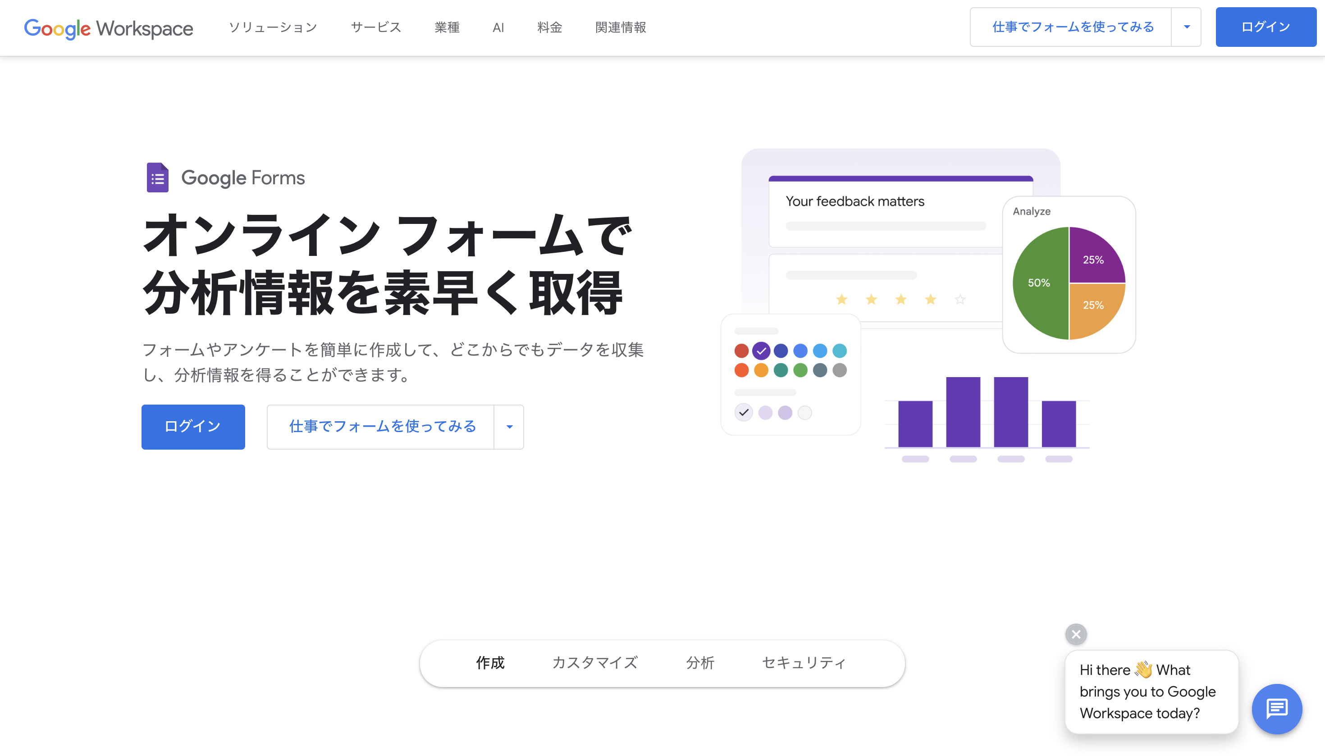
Task: Click the cyan color swatch
Action: point(839,351)
